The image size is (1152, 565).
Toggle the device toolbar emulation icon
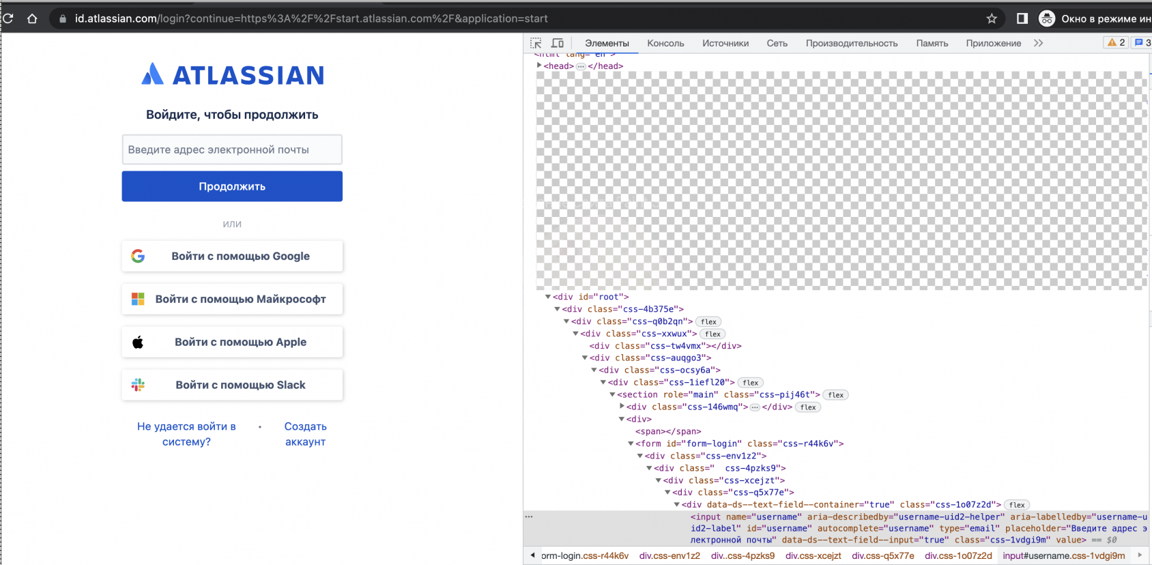[x=558, y=43]
